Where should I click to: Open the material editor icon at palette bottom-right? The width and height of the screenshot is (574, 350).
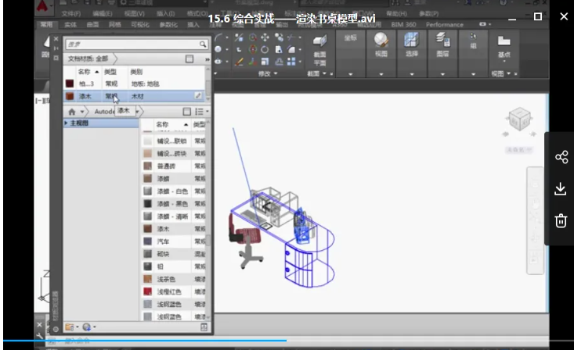click(204, 327)
